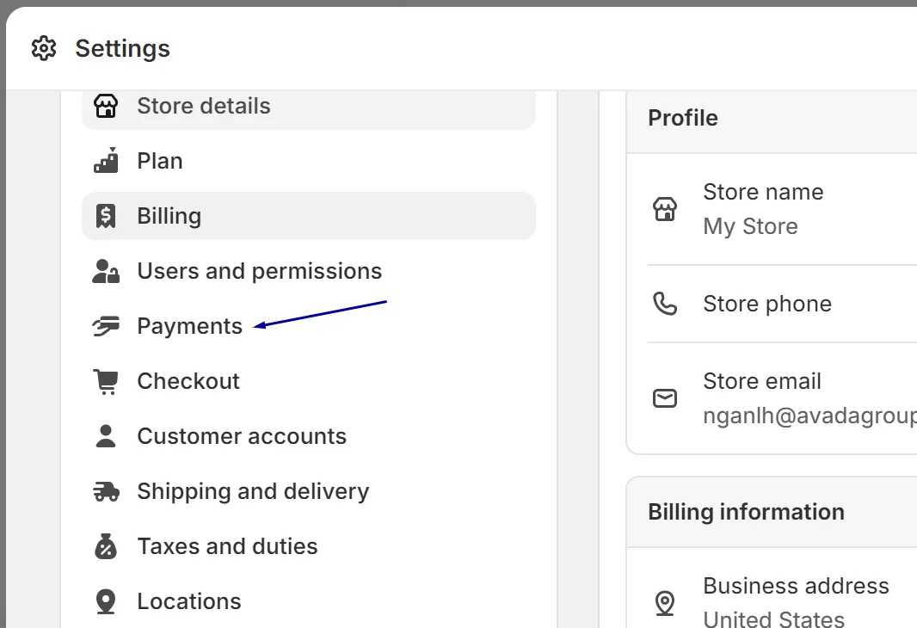
Task: Click the Billing information heading
Action: 746,512
